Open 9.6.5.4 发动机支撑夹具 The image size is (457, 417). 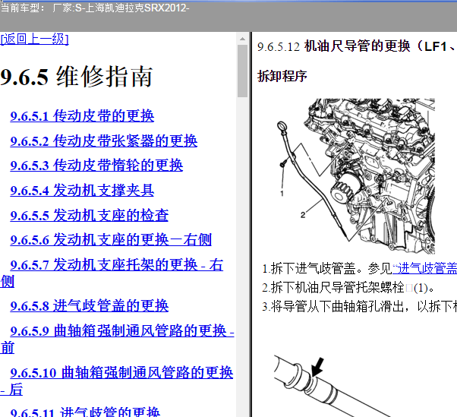(x=82, y=191)
